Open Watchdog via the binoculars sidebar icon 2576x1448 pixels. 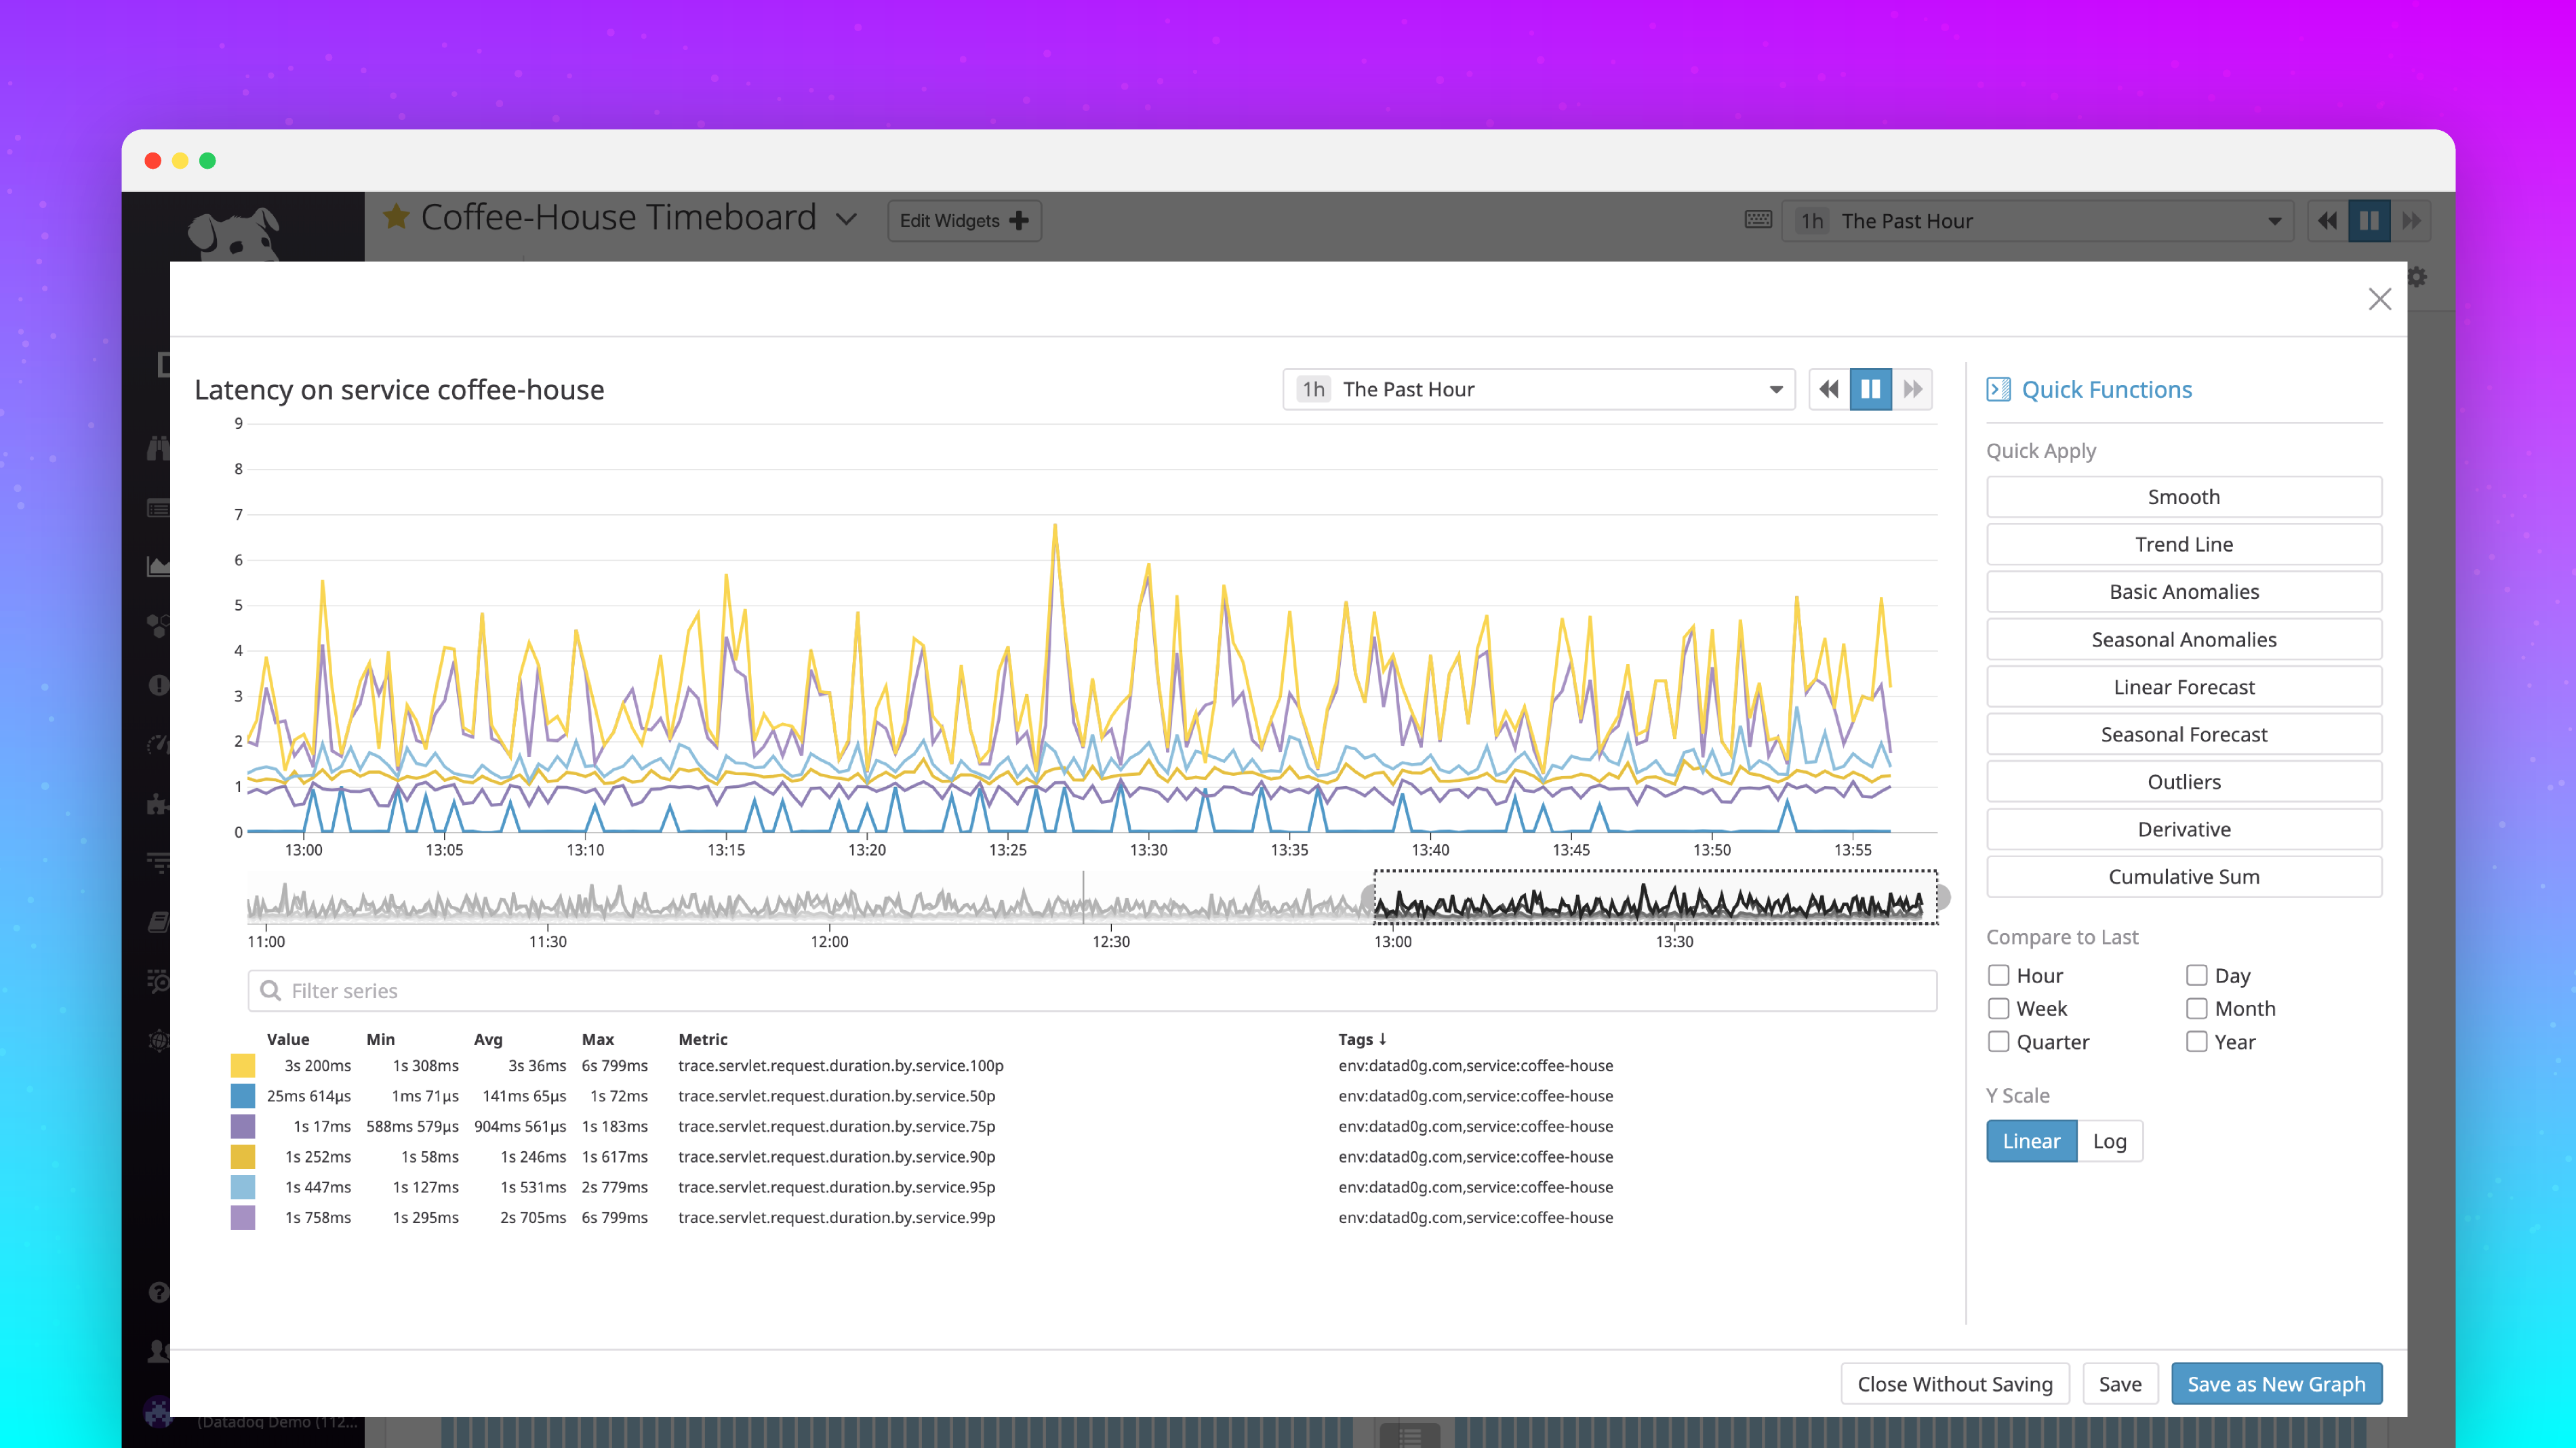point(160,448)
